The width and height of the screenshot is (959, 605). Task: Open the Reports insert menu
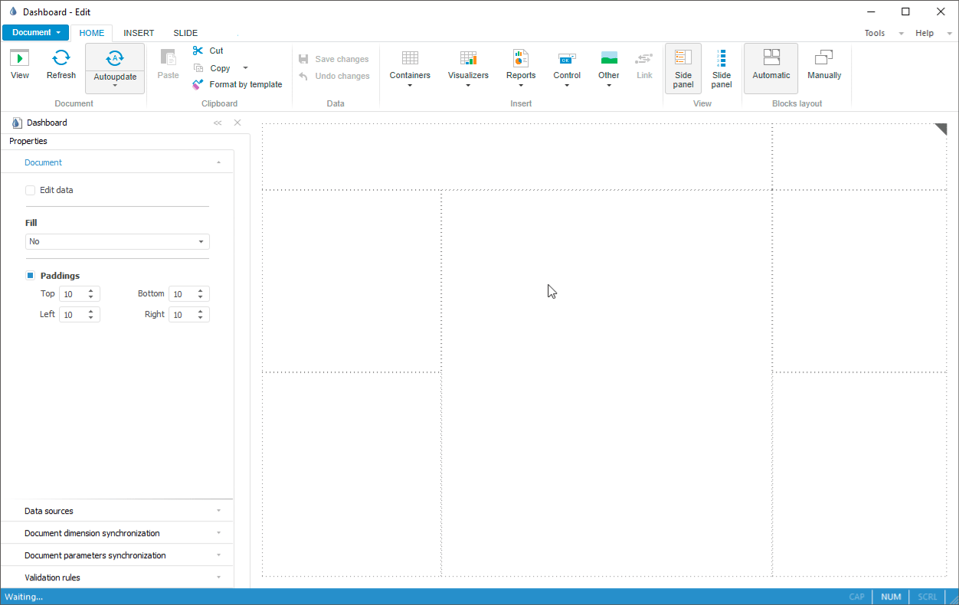(x=521, y=67)
